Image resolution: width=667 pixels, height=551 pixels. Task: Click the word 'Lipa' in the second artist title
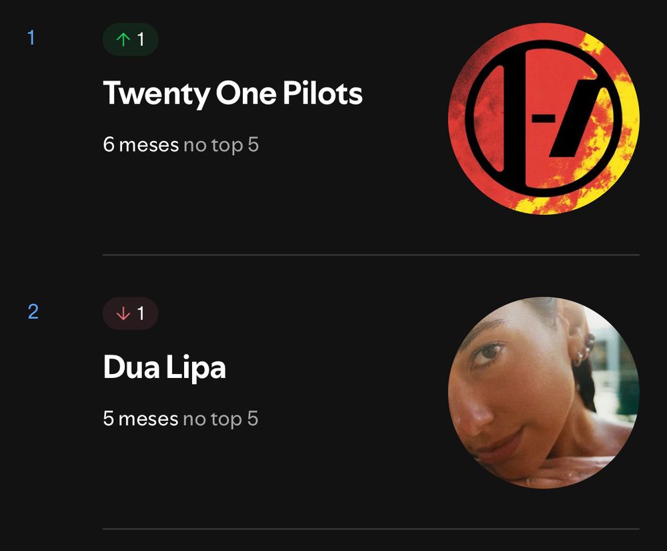195,367
